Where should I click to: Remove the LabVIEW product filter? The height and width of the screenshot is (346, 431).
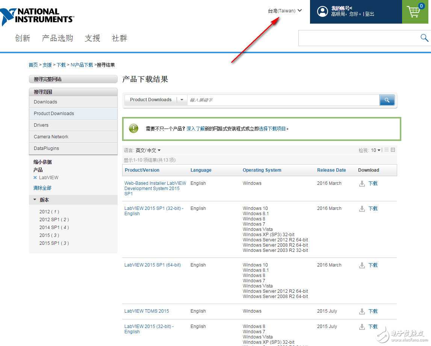35,178
